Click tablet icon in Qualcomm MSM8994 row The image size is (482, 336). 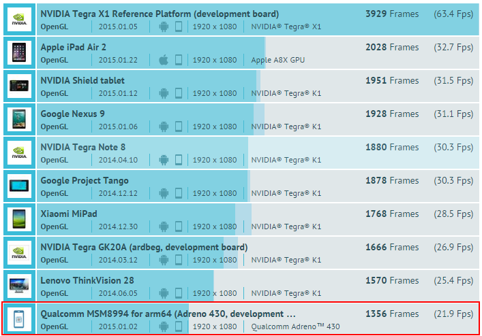tap(179, 327)
